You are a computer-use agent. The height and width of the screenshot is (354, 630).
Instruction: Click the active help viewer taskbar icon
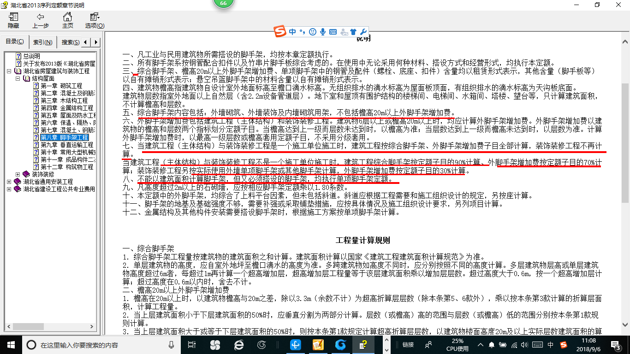363,344
